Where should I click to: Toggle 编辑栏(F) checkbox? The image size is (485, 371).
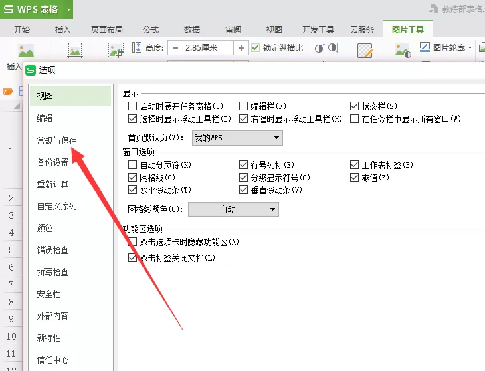pyautogui.click(x=243, y=106)
